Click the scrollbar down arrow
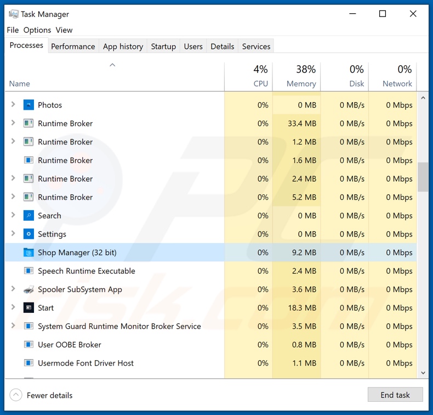The width and height of the screenshot is (433, 415). click(423, 373)
